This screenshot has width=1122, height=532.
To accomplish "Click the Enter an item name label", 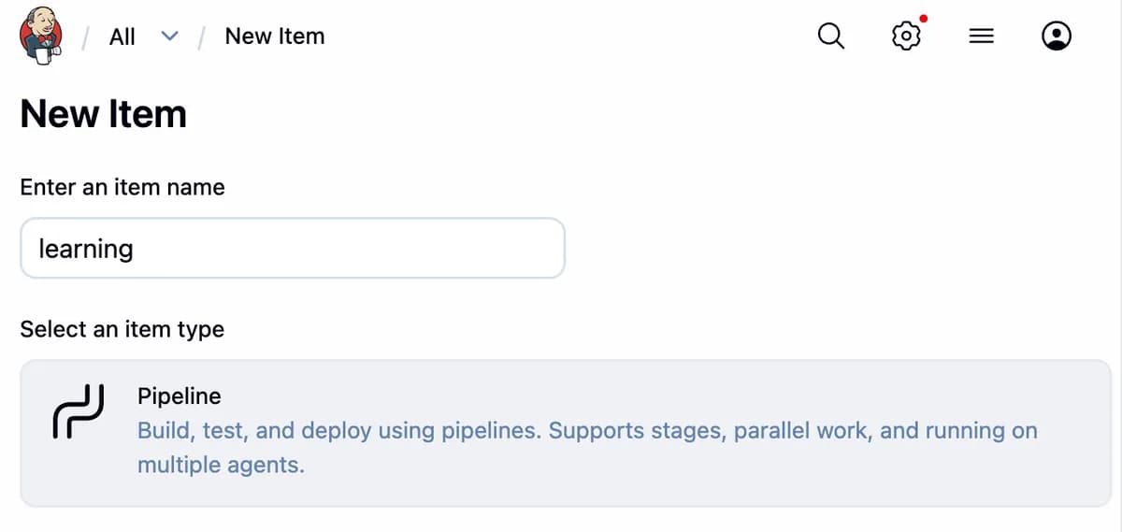I will (x=122, y=187).
